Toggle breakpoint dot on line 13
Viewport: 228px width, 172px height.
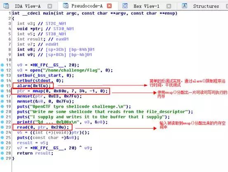[2, 75]
